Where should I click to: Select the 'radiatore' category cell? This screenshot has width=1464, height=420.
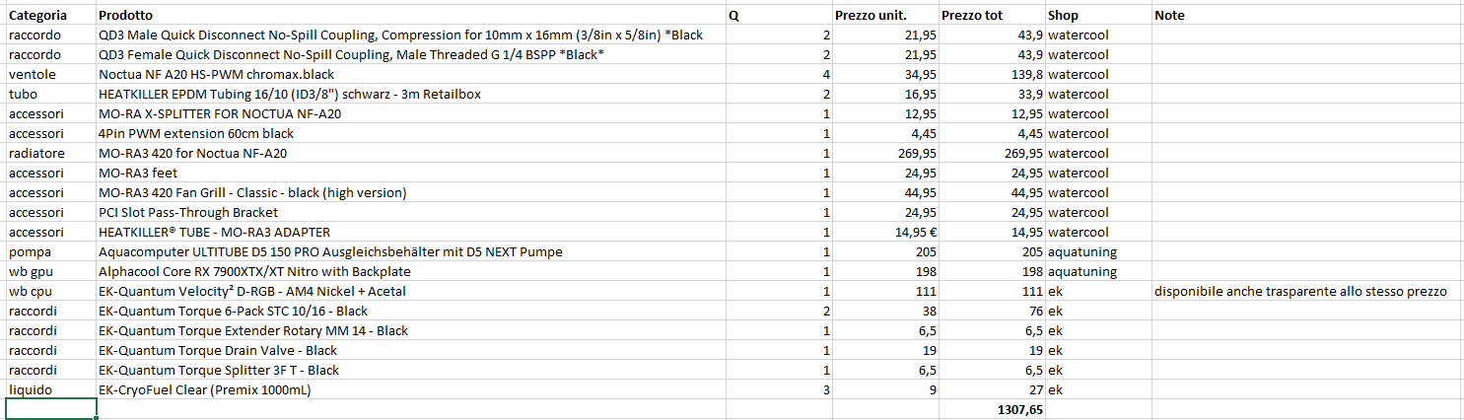tap(36, 154)
